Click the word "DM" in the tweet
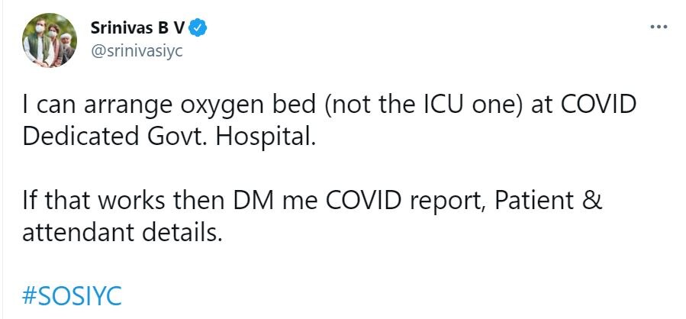This screenshot has width=686, height=319. (x=249, y=201)
